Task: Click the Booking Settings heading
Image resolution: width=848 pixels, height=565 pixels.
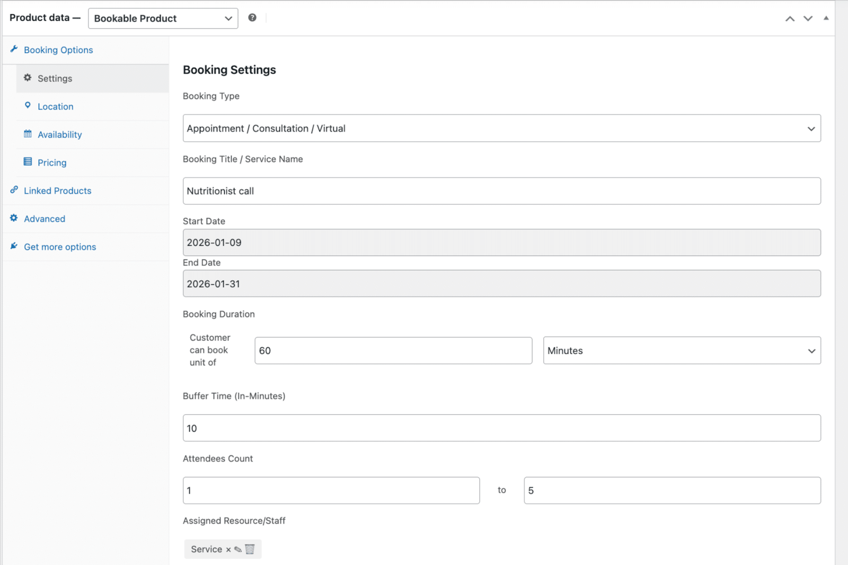Action: tap(229, 70)
